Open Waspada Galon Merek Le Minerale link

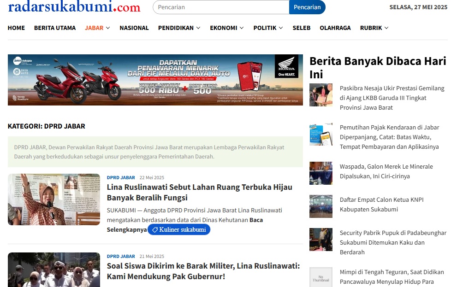[386, 171]
